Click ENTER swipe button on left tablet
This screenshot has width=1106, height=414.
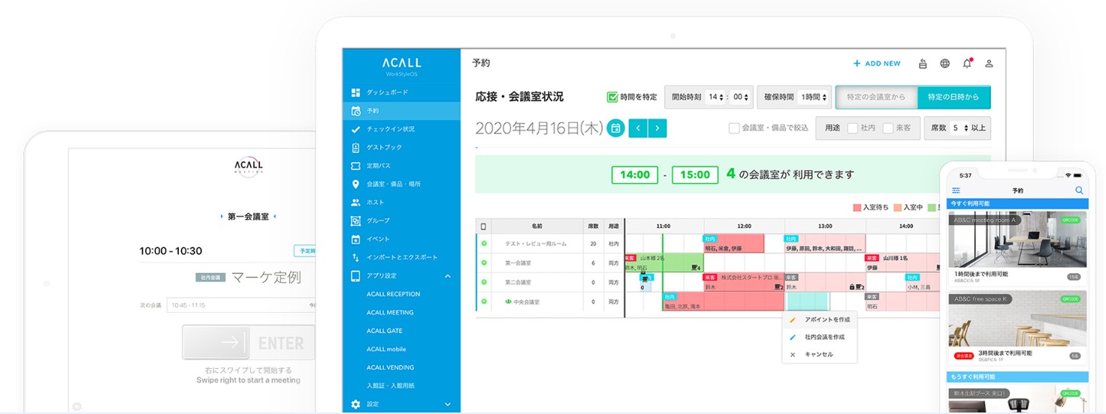tap(249, 343)
